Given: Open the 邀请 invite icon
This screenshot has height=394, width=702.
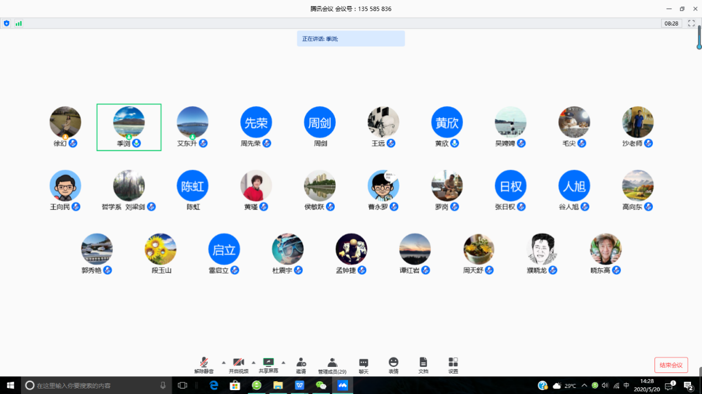Looking at the screenshot, I should 301,365.
